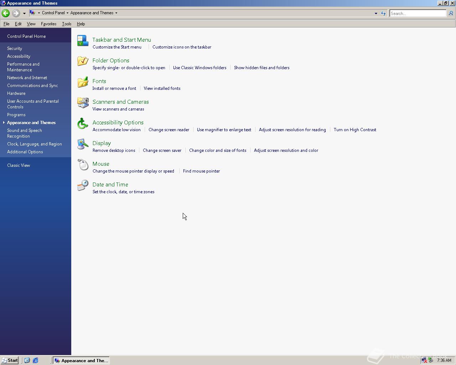Image resolution: width=456 pixels, height=365 pixels.
Task: Click the Folder Options folder icon
Action: pyautogui.click(x=83, y=61)
